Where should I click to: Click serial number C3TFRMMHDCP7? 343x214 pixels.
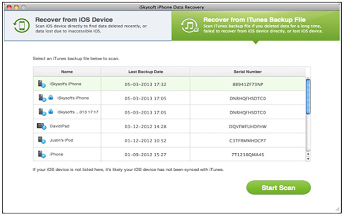[248, 140]
